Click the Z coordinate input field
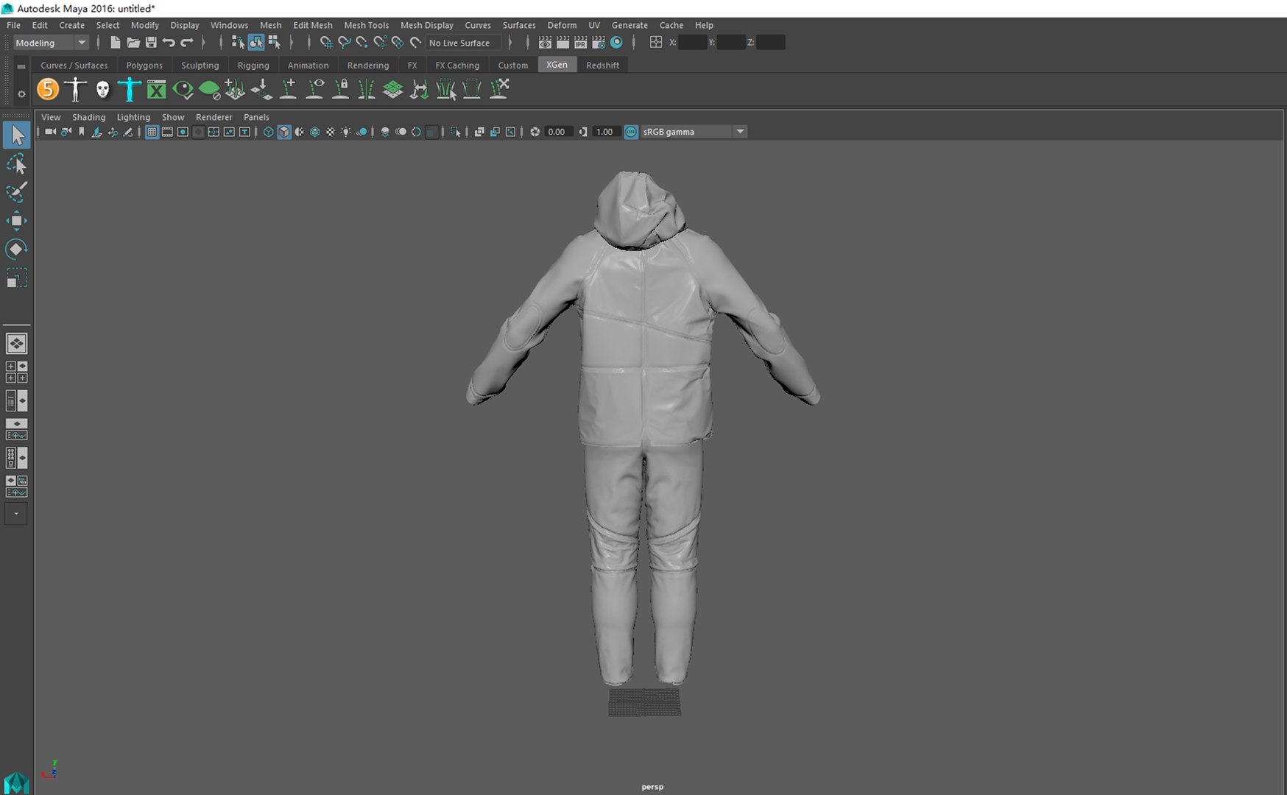1287x795 pixels. point(770,43)
